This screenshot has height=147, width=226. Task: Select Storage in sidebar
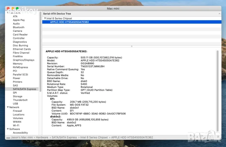(17, 96)
